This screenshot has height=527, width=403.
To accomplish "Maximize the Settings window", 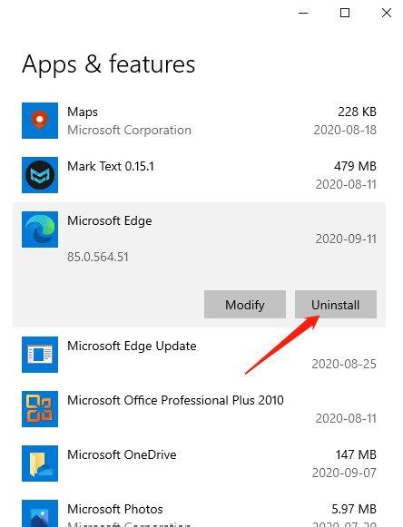I will coord(345,13).
